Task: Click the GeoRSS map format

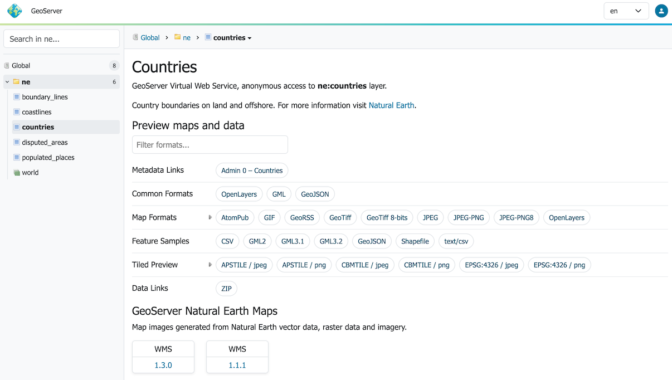Action: point(302,218)
